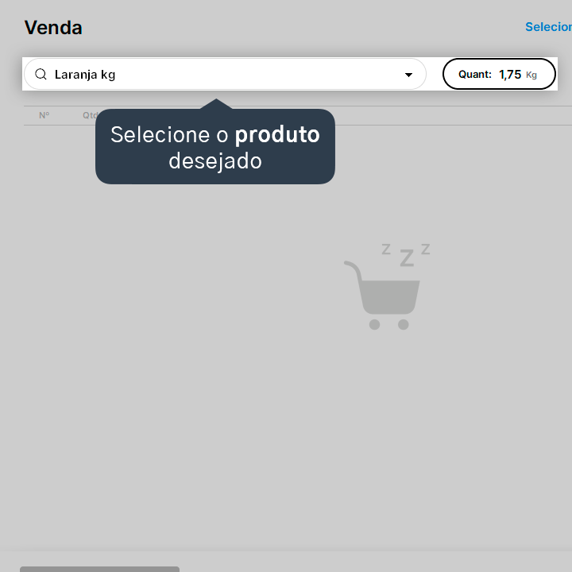Expand the product dropdown arrow
This screenshot has width=572, height=572.
(408, 75)
